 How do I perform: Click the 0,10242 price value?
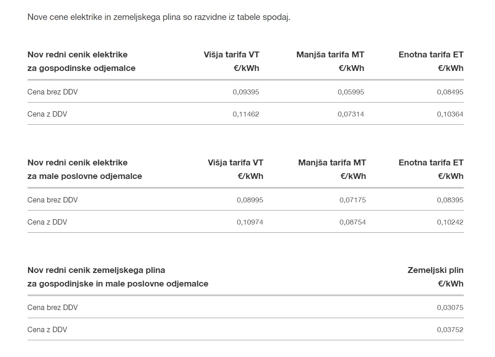pos(450,222)
